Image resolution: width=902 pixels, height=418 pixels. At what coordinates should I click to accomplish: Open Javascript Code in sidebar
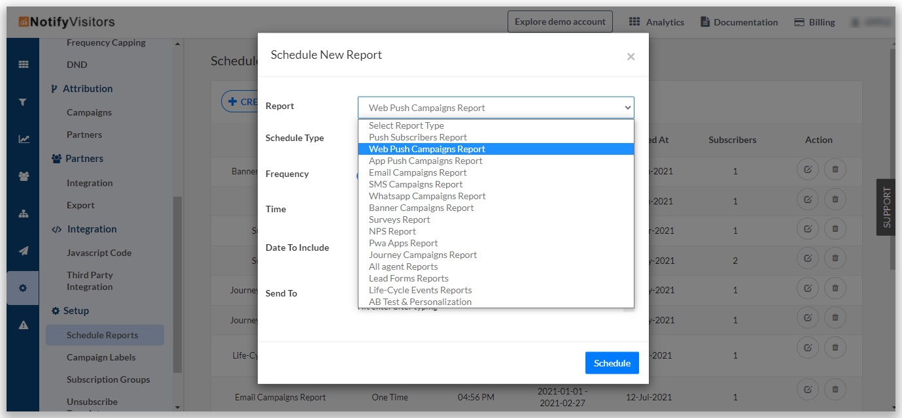99,253
